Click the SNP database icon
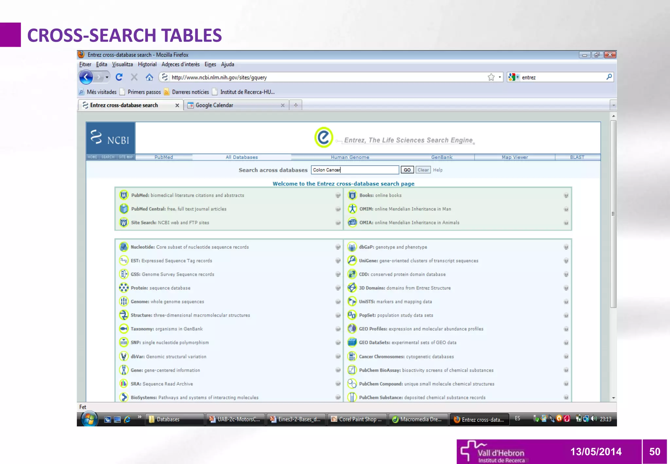 click(x=123, y=342)
